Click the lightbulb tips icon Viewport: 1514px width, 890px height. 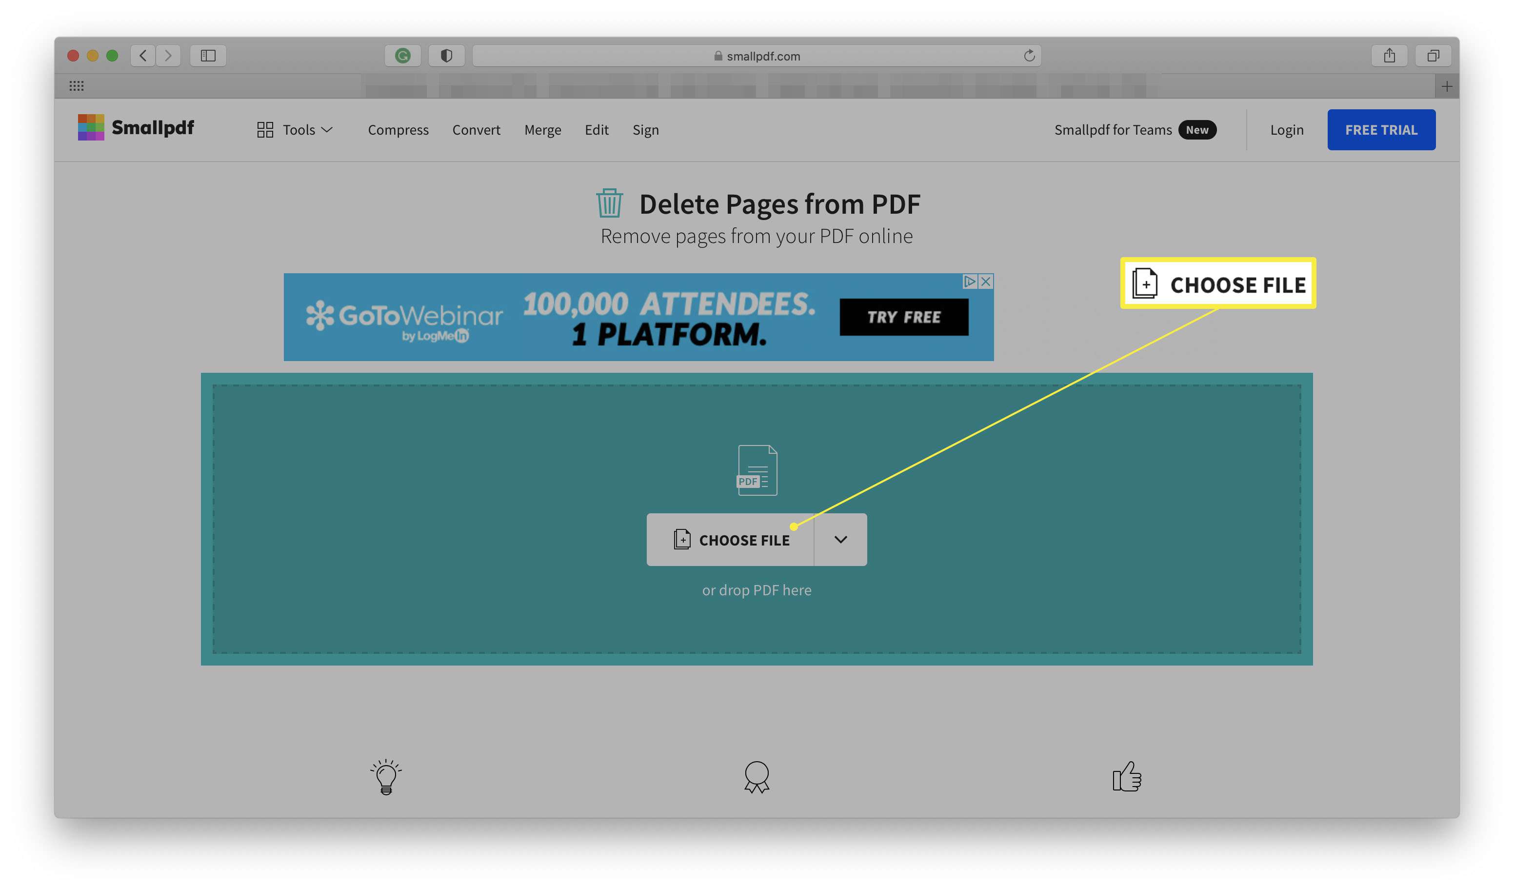(x=385, y=777)
